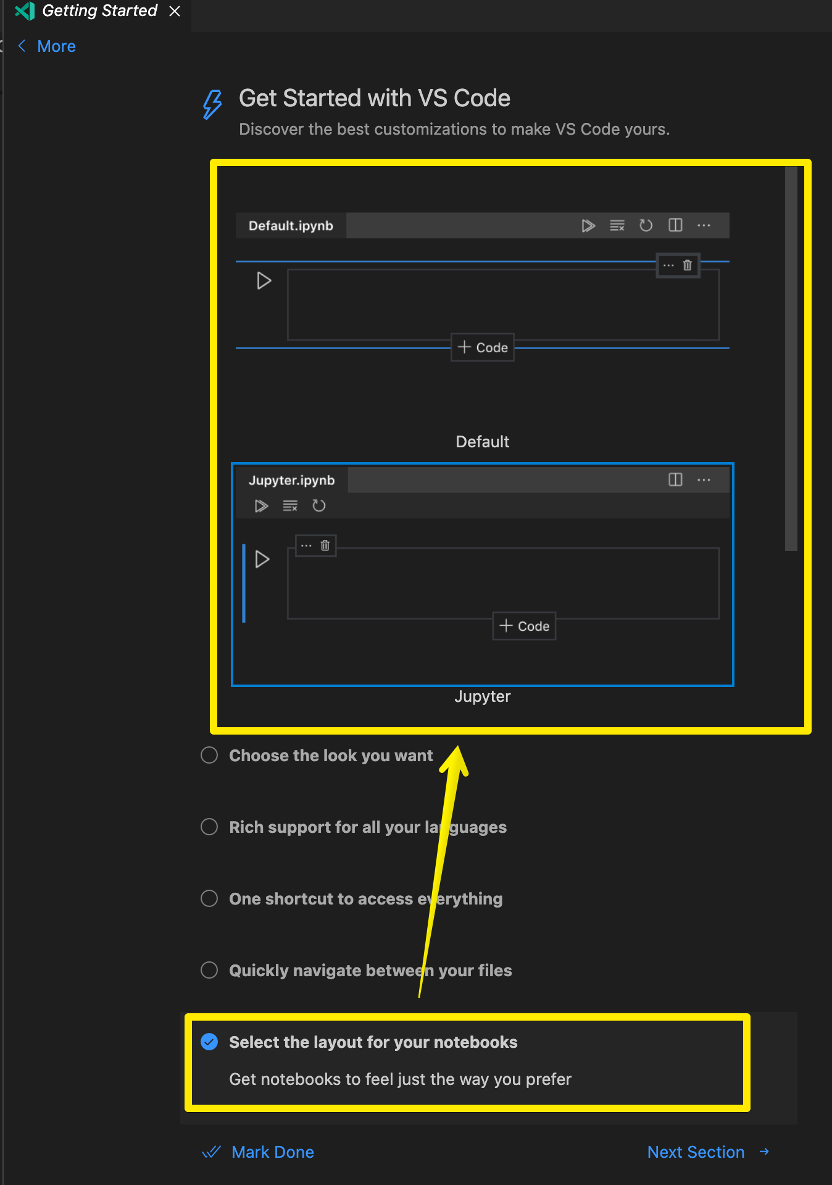Run the cell in the Default notebook preview
This screenshot has width=832, height=1185.
[x=264, y=280]
